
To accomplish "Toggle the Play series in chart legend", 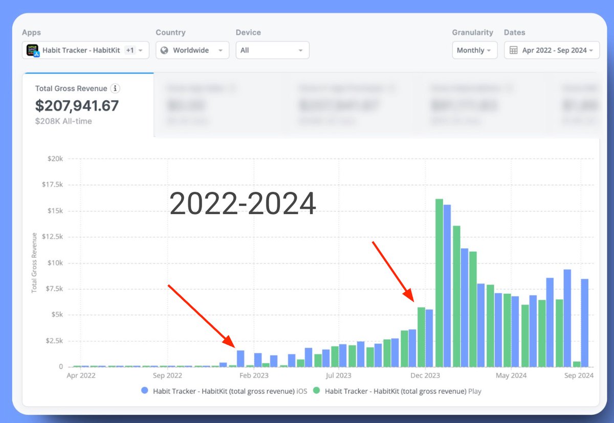I will (397, 391).
